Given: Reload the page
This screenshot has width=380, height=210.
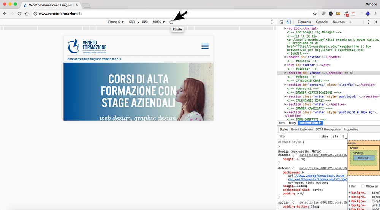Looking at the screenshot, I should pos(20,14).
